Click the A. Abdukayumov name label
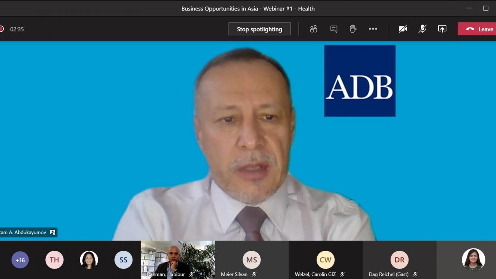496x279 pixels. pos(23,232)
